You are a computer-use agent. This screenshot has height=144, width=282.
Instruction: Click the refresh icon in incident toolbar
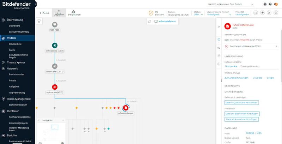click(276, 13)
